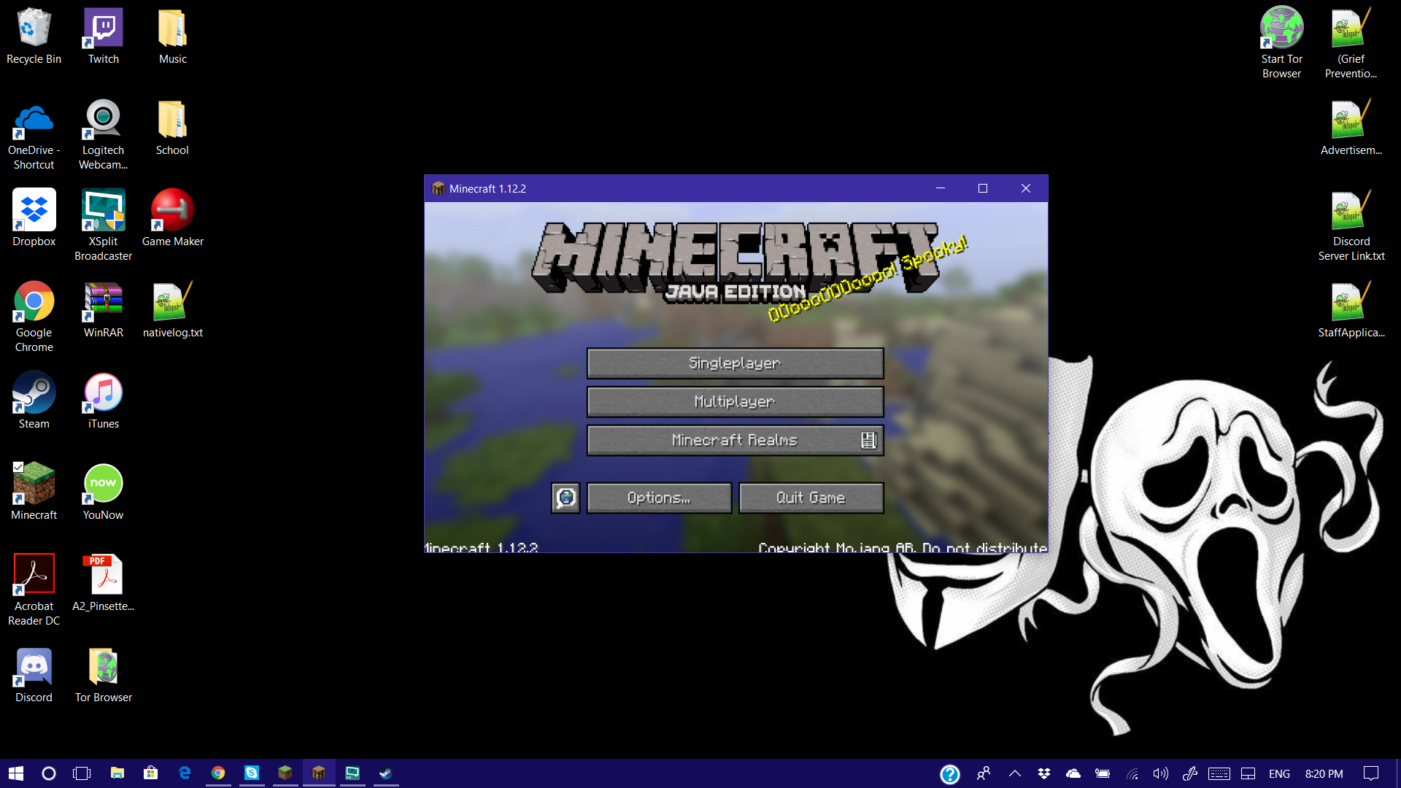Viewport: 1401px width, 788px height.
Task: Select the Start Tor Browser shortcut
Action: pos(1281,42)
